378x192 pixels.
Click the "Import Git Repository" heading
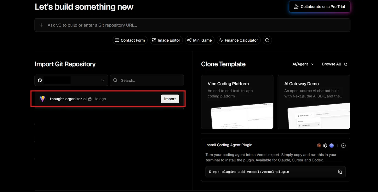point(65,64)
